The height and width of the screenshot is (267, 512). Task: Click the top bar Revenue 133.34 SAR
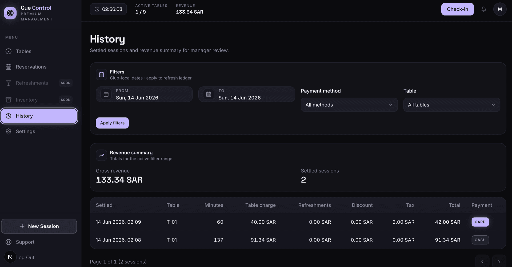pos(190,9)
